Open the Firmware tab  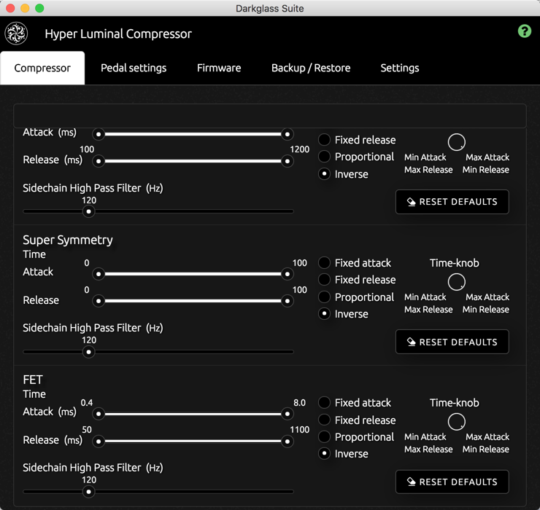click(219, 68)
